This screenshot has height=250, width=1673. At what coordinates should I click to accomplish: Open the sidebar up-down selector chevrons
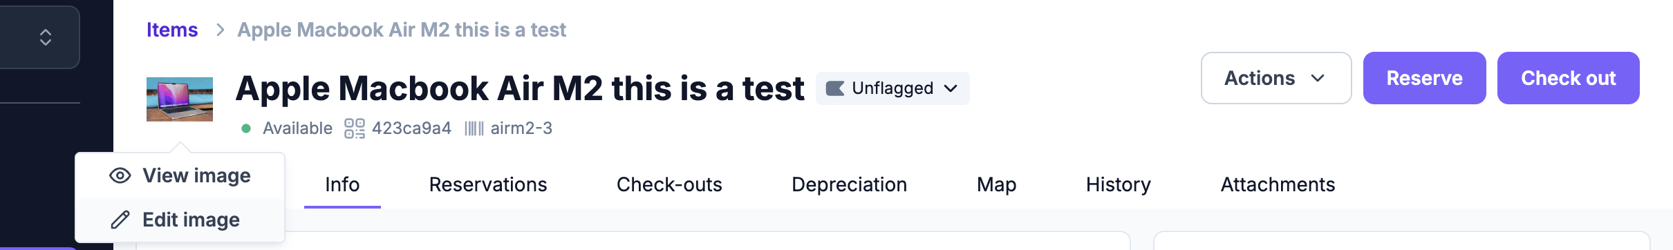tap(46, 37)
